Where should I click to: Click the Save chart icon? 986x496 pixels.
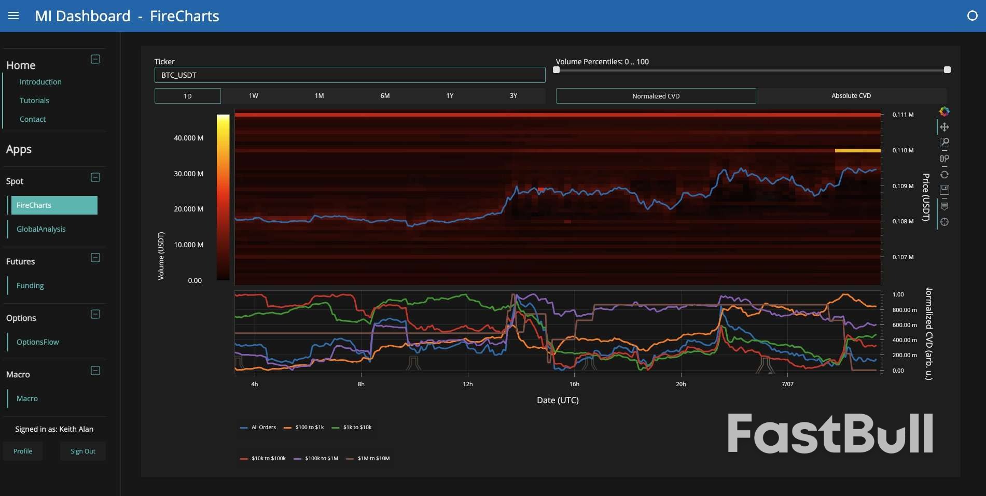coord(945,190)
